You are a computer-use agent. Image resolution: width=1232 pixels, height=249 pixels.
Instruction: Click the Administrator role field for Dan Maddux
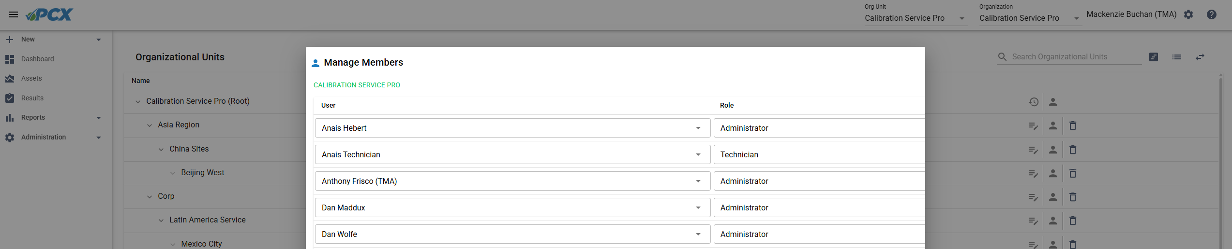(819, 207)
